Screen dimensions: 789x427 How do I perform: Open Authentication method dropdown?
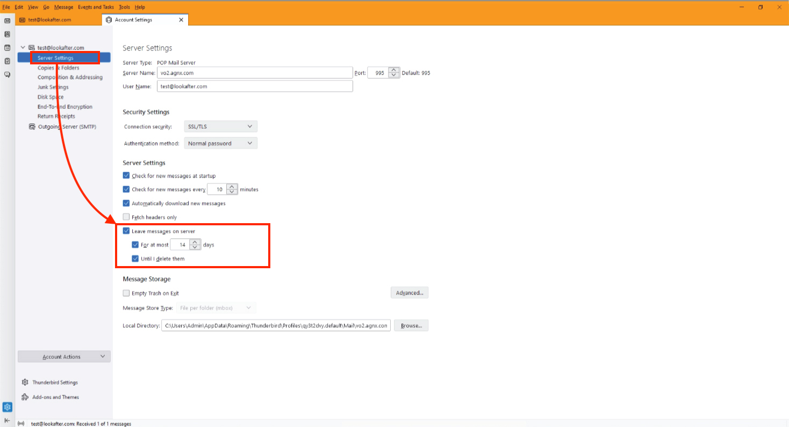point(220,144)
